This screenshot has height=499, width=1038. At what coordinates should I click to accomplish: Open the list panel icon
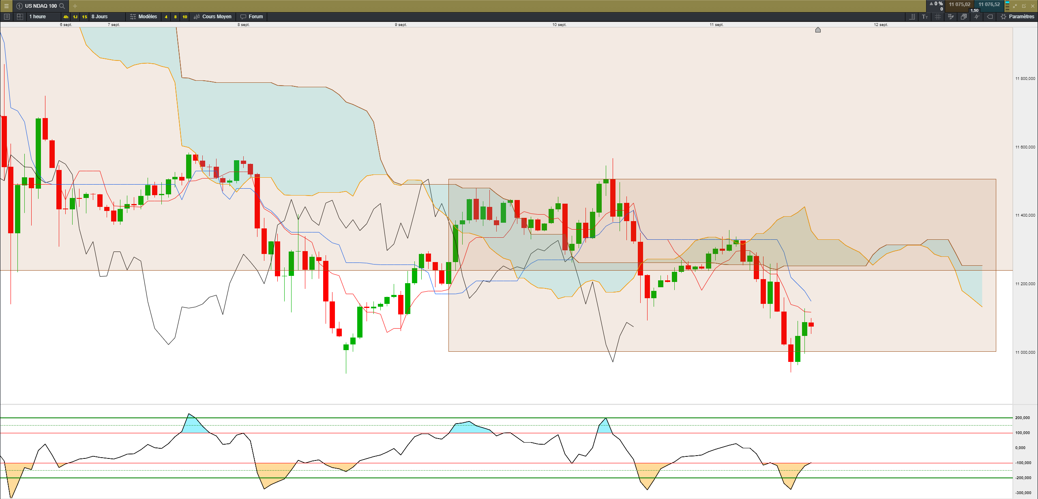pos(6,17)
